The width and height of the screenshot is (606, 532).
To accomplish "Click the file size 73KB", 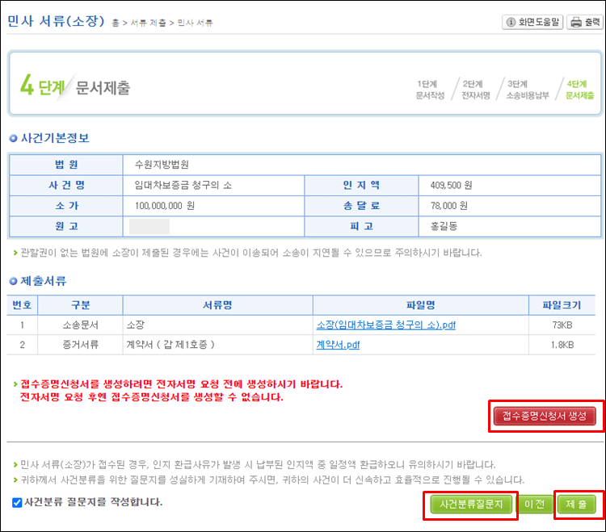I will [x=562, y=325].
